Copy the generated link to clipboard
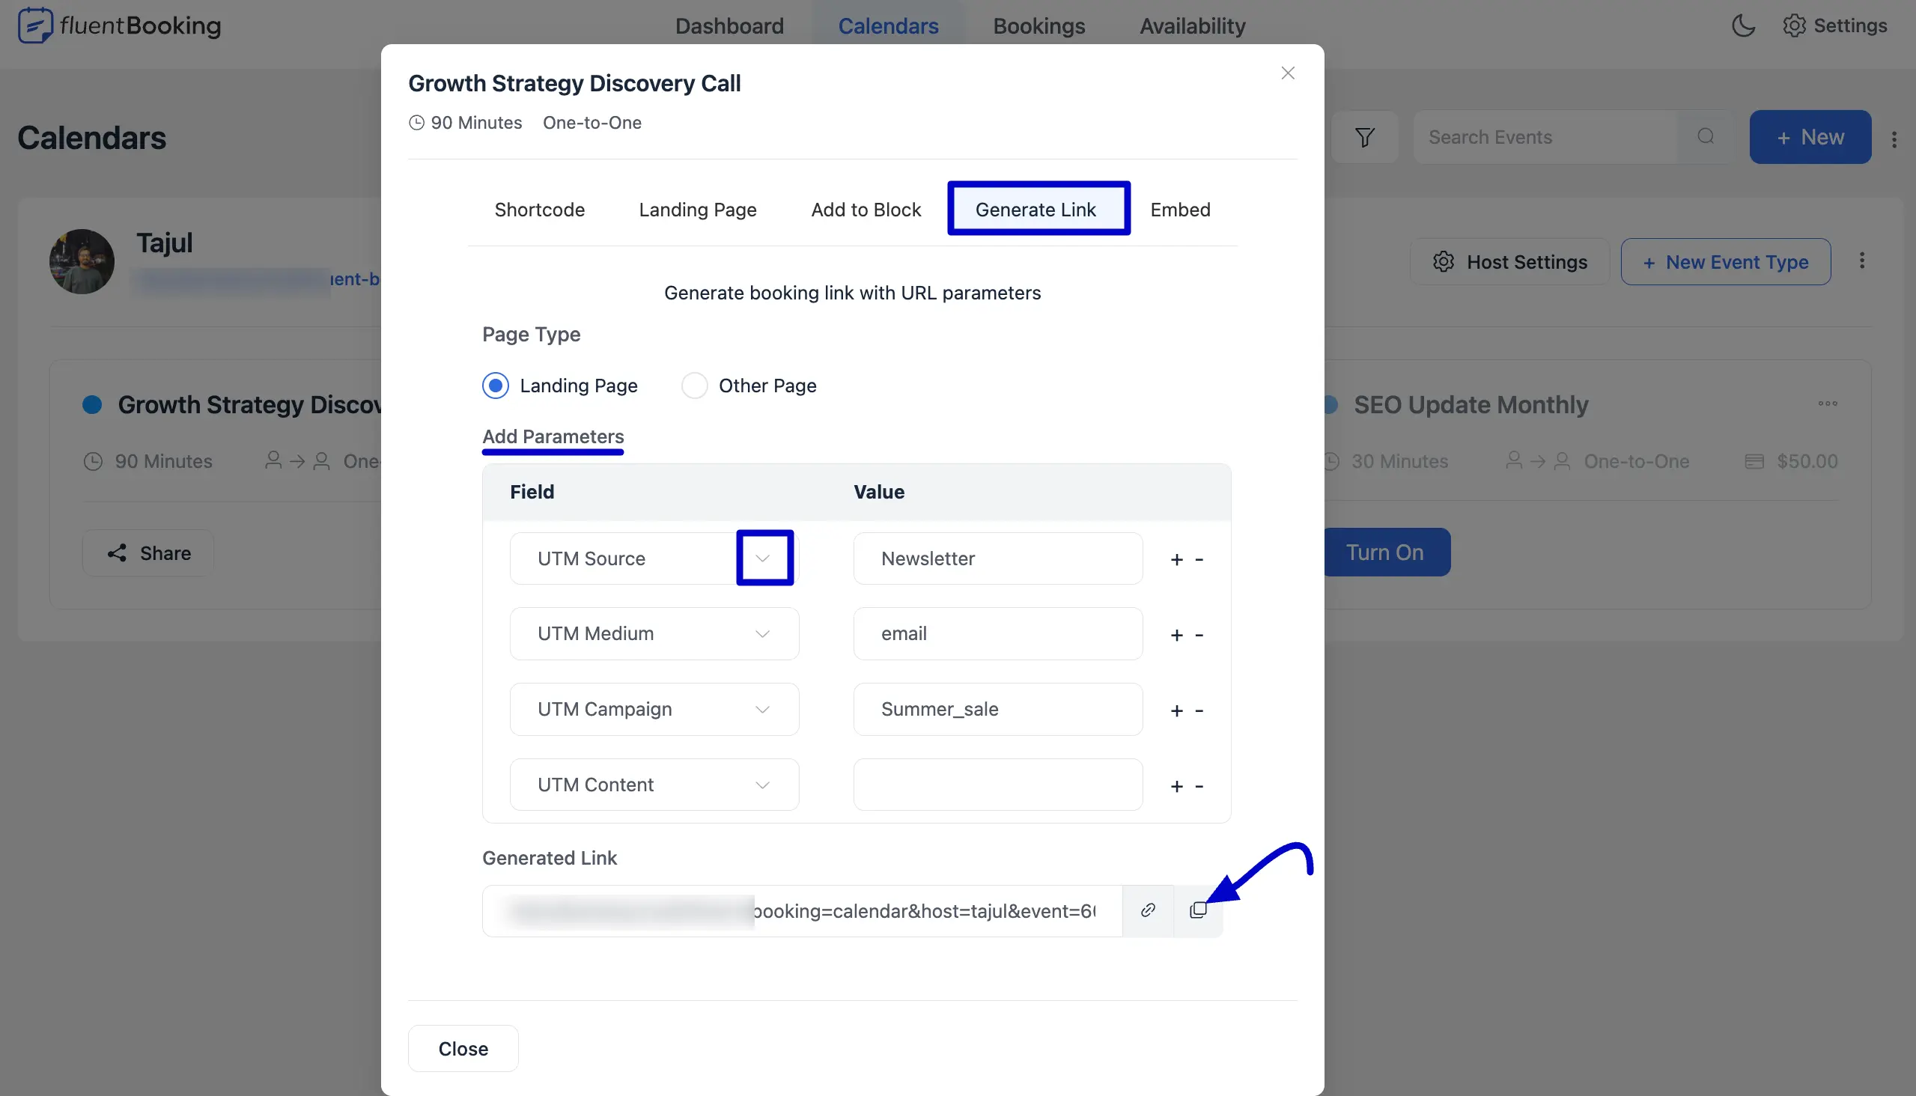This screenshot has height=1096, width=1916. coord(1197,910)
